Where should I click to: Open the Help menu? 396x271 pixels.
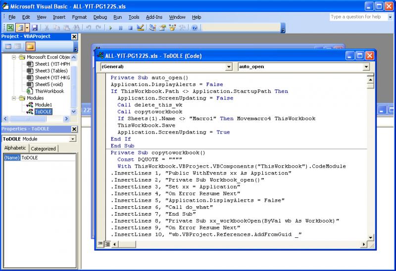(x=197, y=17)
